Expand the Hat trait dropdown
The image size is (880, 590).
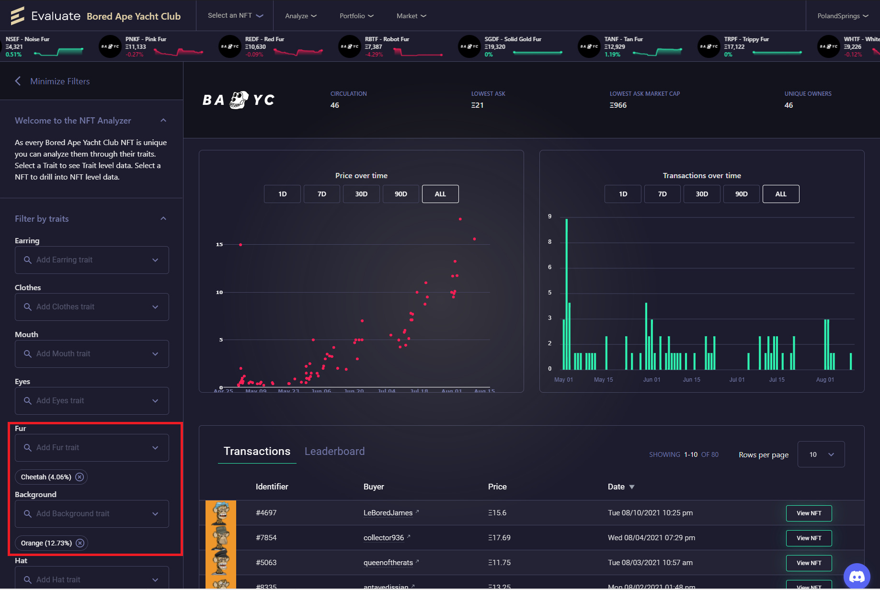coord(155,580)
